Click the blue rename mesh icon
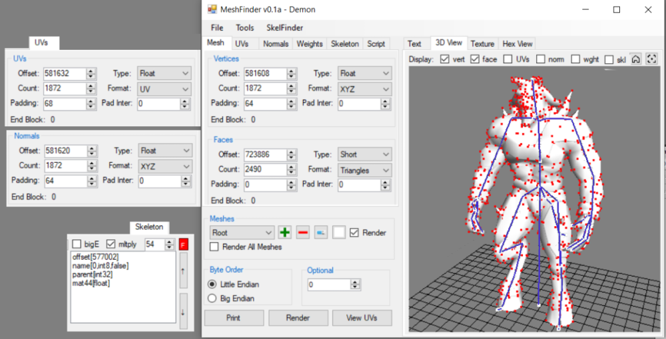This screenshot has width=666, height=339. pyautogui.click(x=321, y=233)
